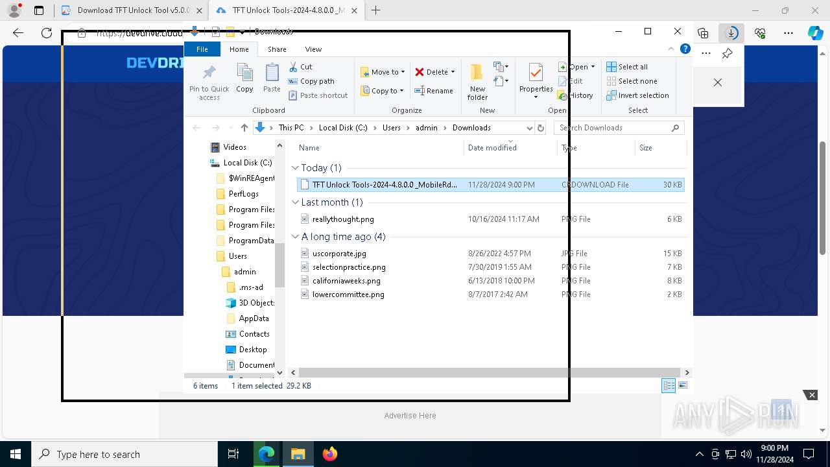Click the horizontal scrollbar in file list

490,373
